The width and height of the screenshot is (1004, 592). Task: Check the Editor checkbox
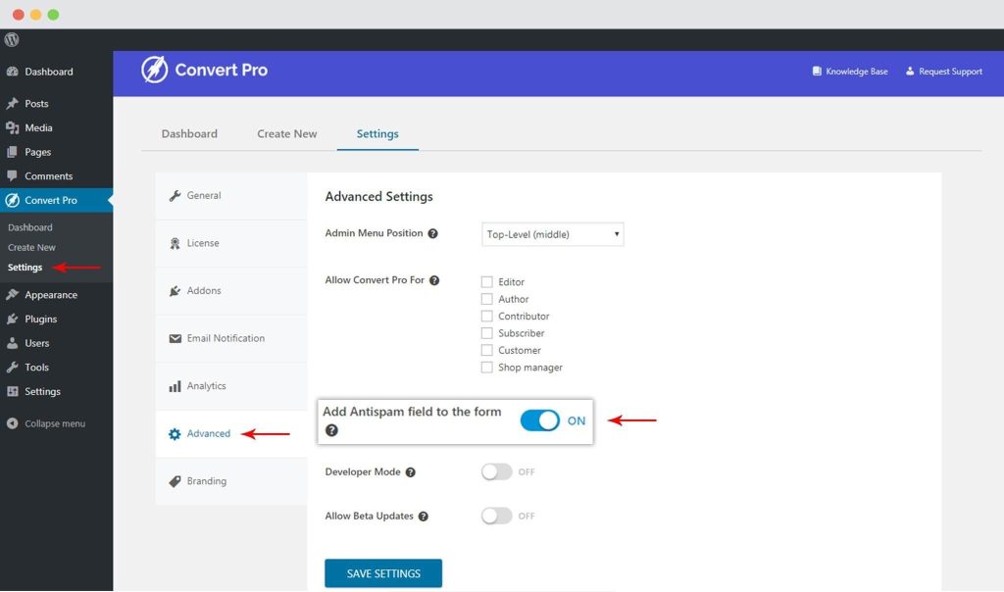click(x=486, y=281)
